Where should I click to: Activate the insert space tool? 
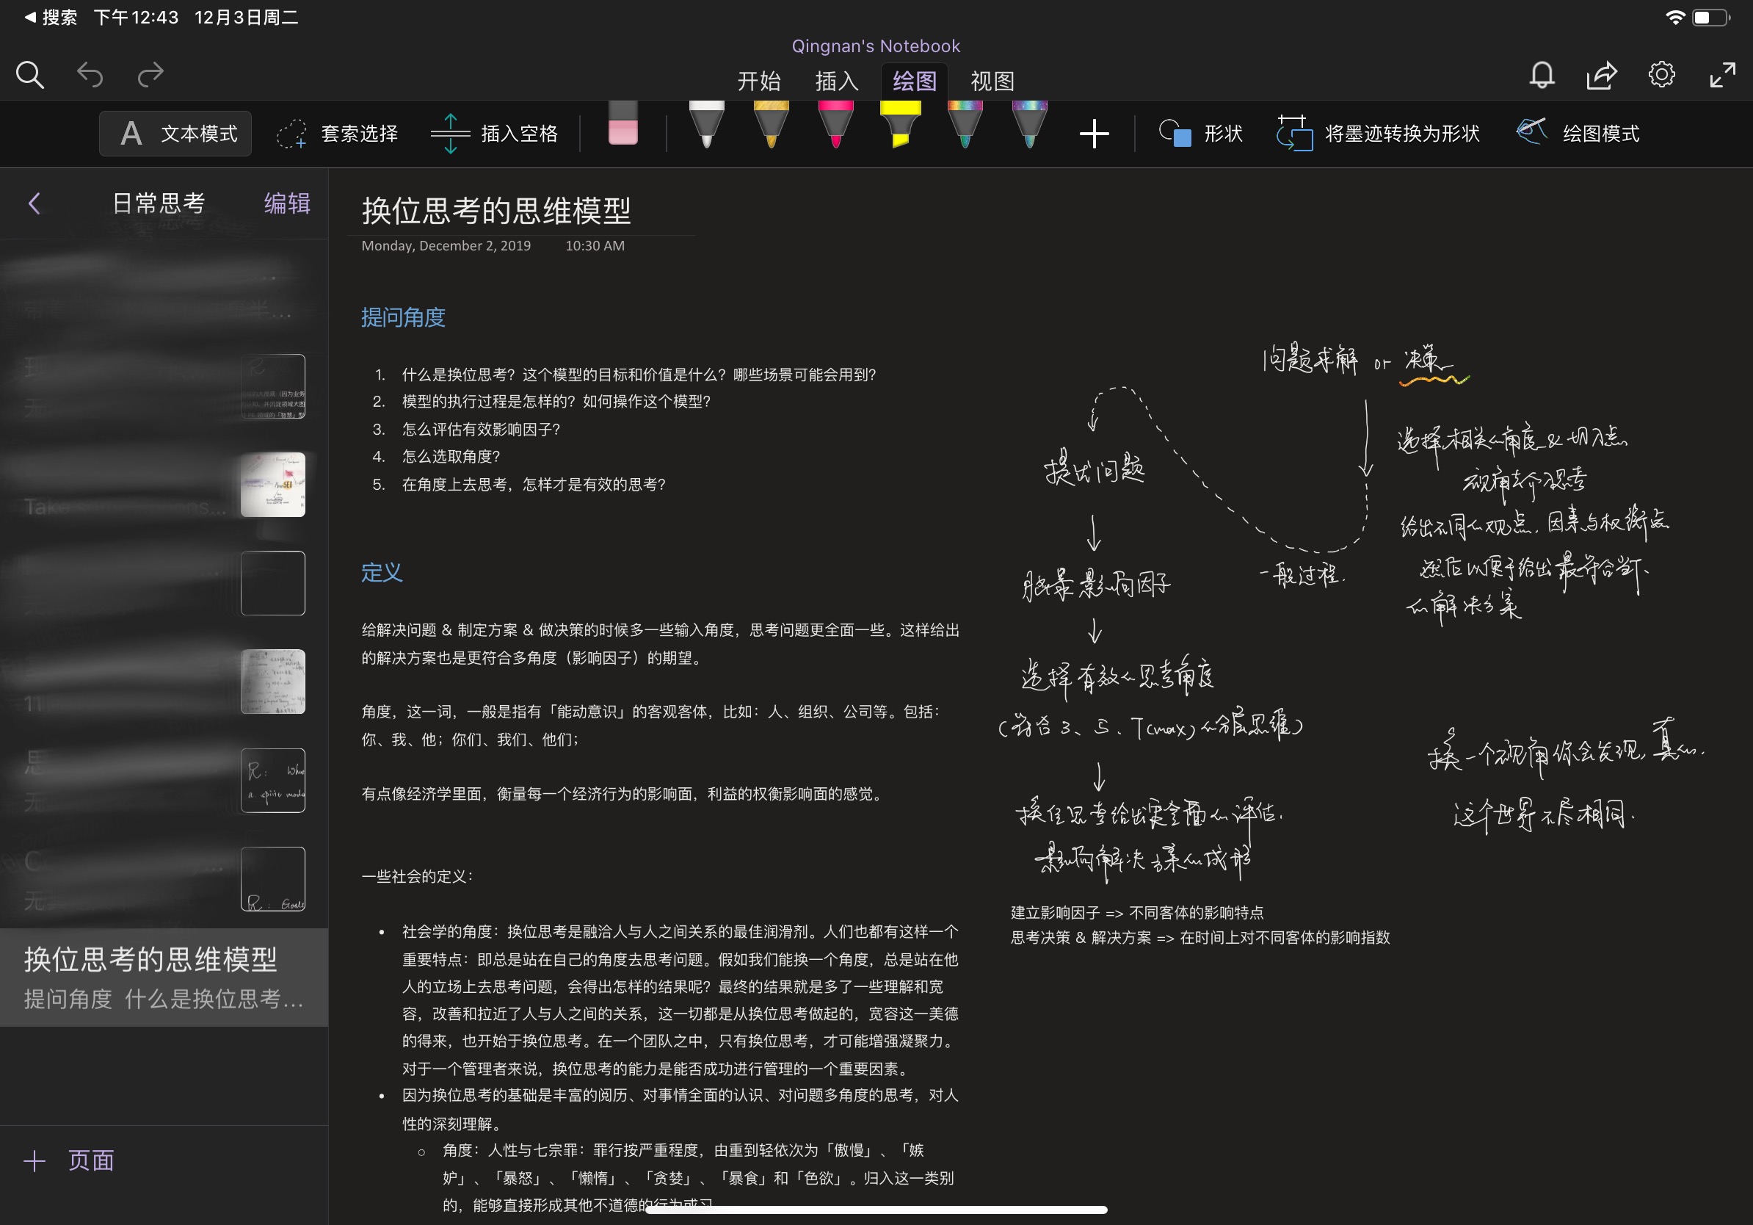tap(494, 134)
